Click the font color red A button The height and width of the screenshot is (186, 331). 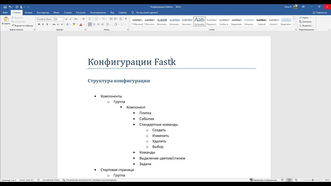point(81,24)
